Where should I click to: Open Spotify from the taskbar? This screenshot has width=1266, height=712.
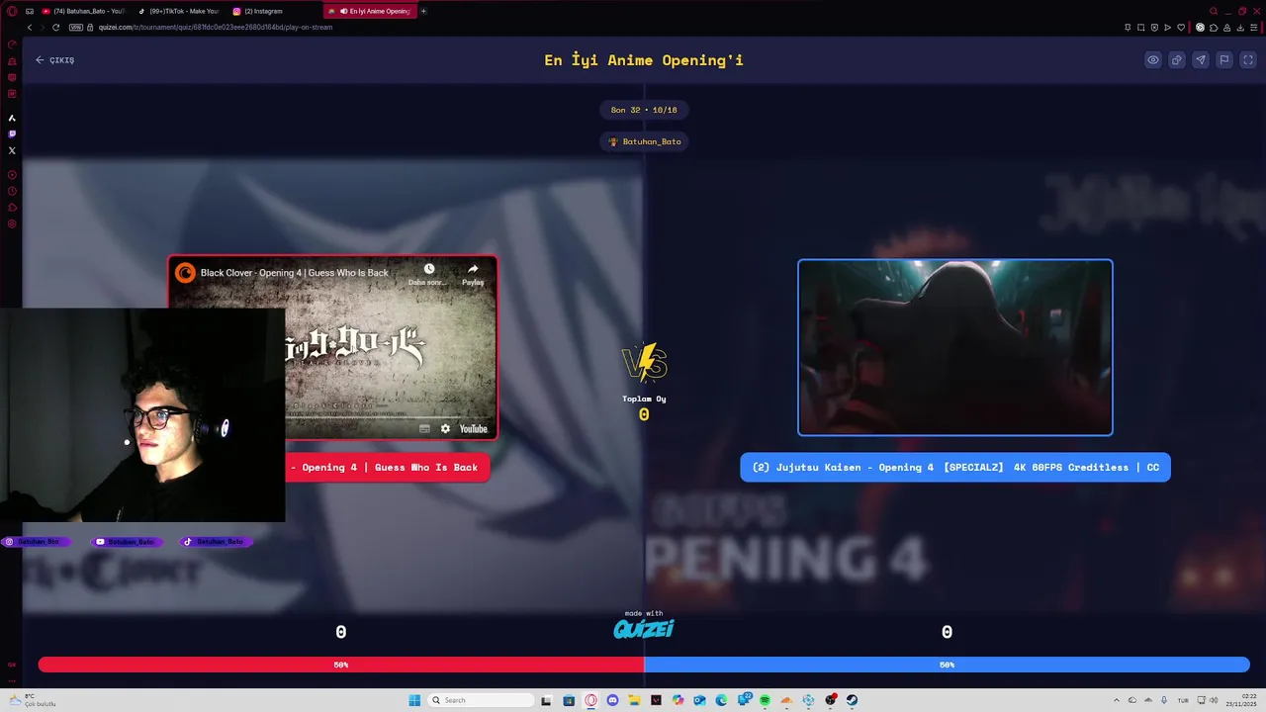(x=765, y=700)
